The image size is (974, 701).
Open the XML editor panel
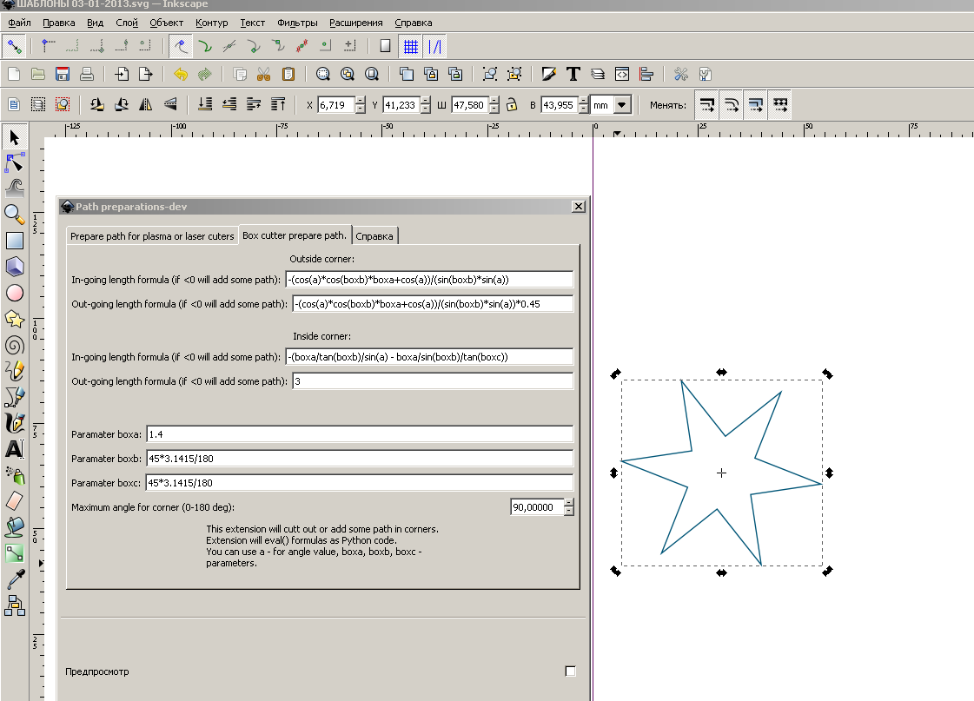click(622, 74)
